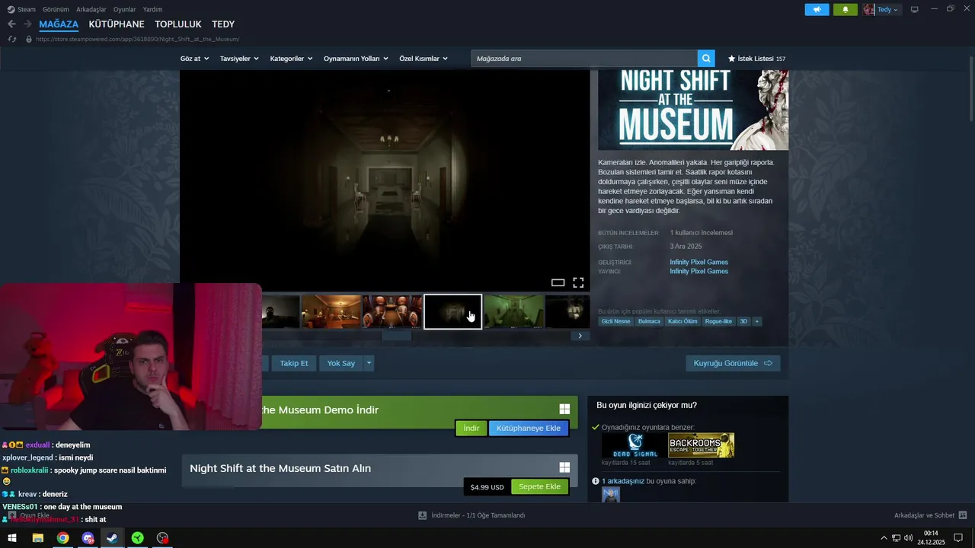Reload the store page
This screenshot has height=548, width=975.
(x=11, y=39)
